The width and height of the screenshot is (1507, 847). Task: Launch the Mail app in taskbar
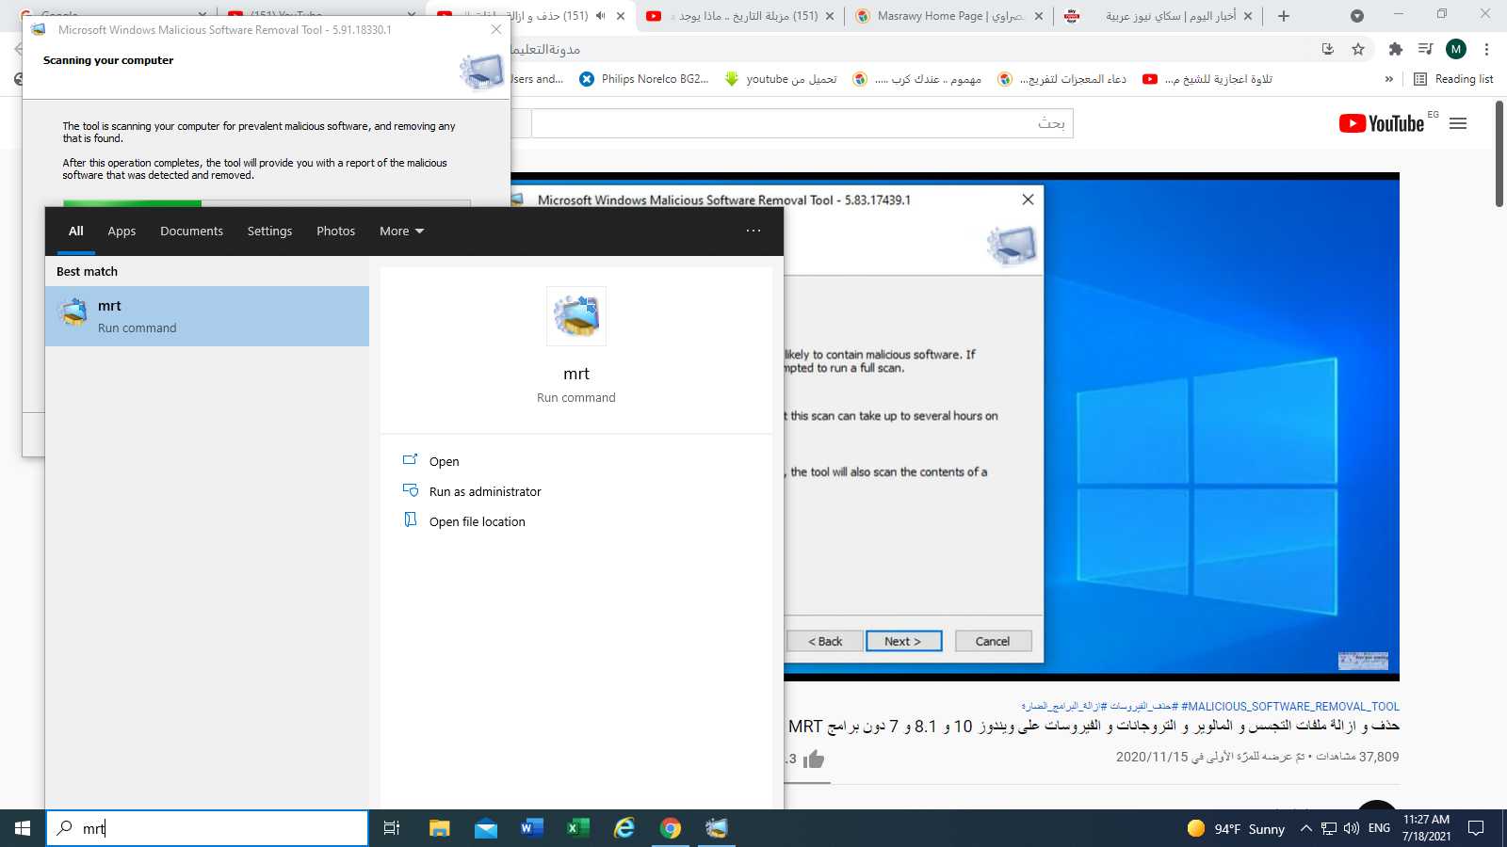pos(486,828)
